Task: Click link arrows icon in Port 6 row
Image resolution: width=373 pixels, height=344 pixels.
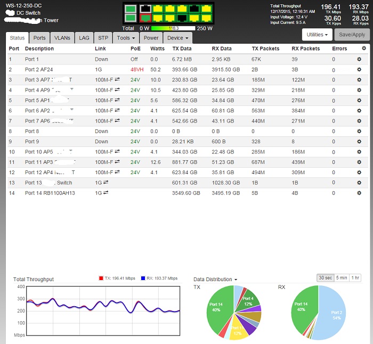Action: [x=117, y=110]
